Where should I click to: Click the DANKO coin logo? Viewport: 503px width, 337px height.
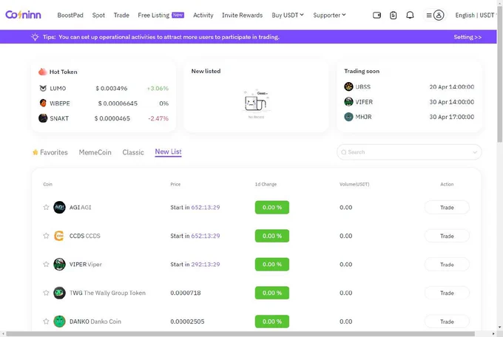(59, 321)
